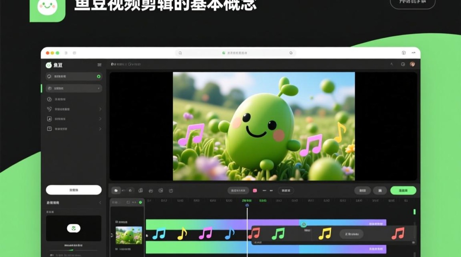Click the rightmost icon on the browser title bar
Screen dimensions: 461x257
pos(413,53)
